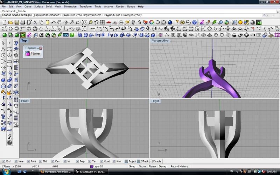Click the Cut scissors icon
The height and width of the screenshot is (175, 280).
point(35,22)
